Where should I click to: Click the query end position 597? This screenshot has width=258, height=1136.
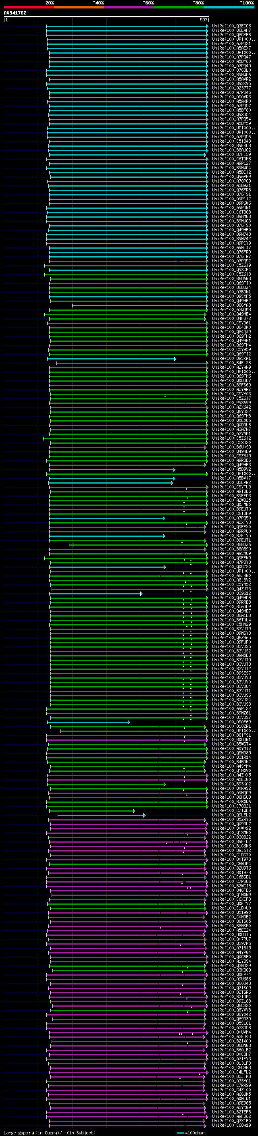coord(204,20)
